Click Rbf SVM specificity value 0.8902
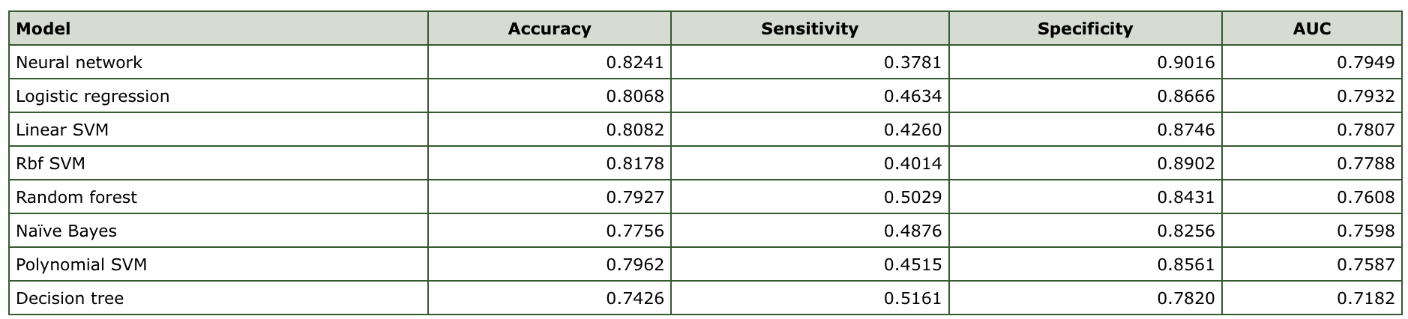The height and width of the screenshot is (319, 1408). [x=1186, y=163]
